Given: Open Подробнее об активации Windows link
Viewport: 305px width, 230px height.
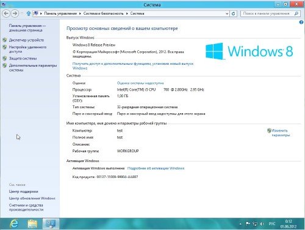Looking at the screenshot, I should tap(156, 168).
